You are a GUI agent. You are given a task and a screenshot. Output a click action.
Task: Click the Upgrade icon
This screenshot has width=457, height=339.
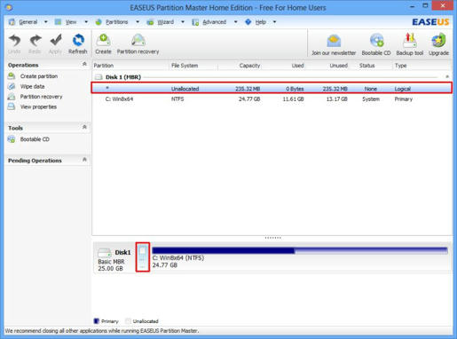pos(438,41)
